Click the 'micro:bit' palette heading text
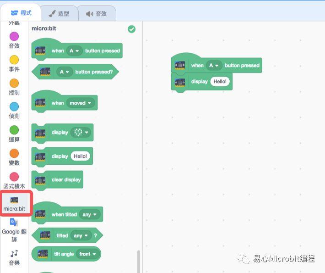The width and height of the screenshot is (325, 273). [x=44, y=28]
